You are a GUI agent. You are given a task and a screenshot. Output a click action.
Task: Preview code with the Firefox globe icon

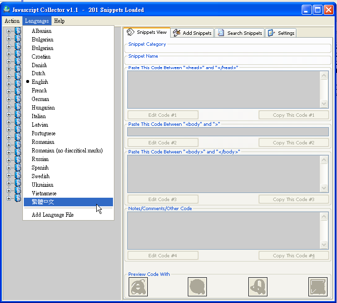coord(197,287)
